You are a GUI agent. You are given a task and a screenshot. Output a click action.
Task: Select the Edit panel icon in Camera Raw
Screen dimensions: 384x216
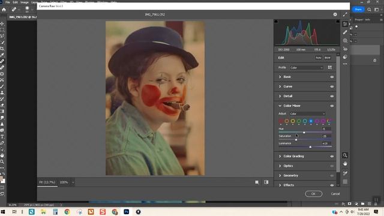[345, 24]
